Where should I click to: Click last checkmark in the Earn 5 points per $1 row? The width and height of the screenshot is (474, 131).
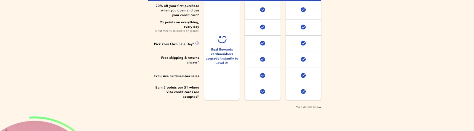[303, 92]
